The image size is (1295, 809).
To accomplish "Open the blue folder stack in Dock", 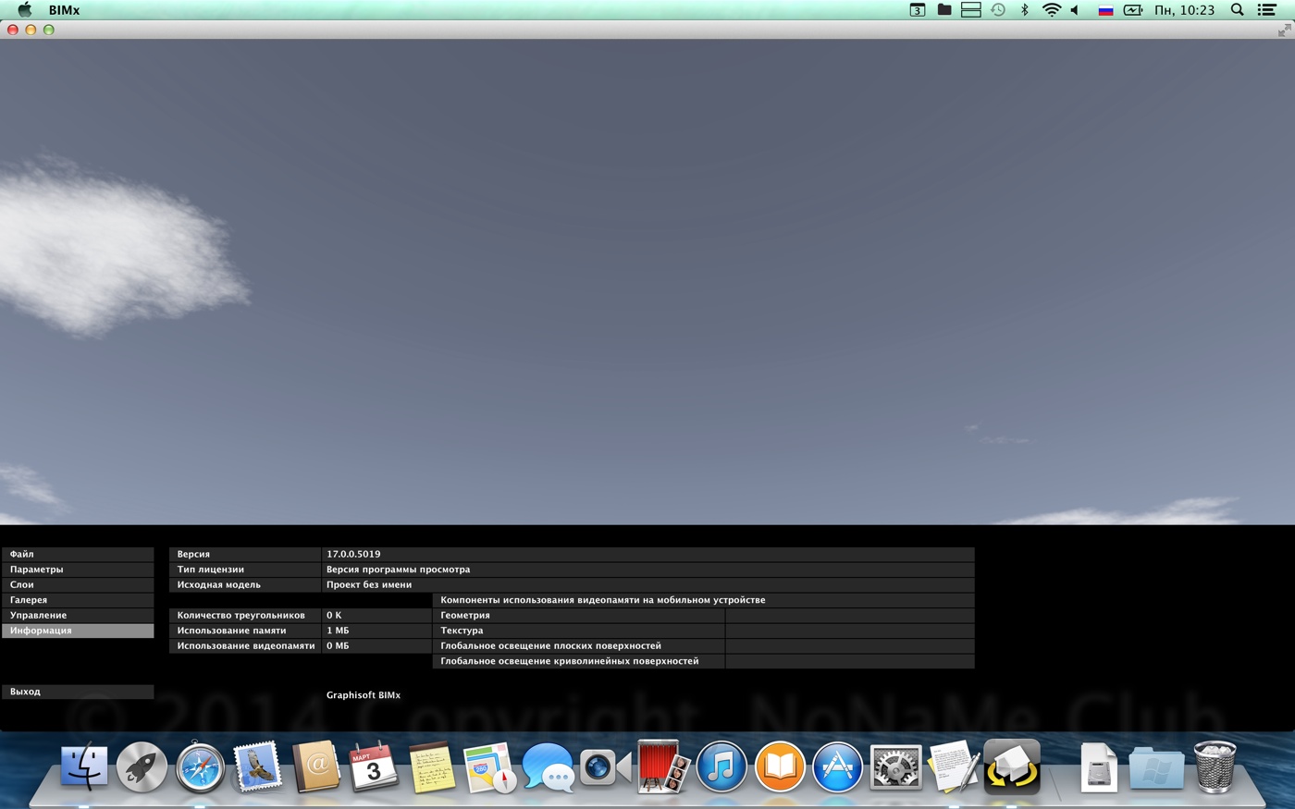I will [1156, 767].
